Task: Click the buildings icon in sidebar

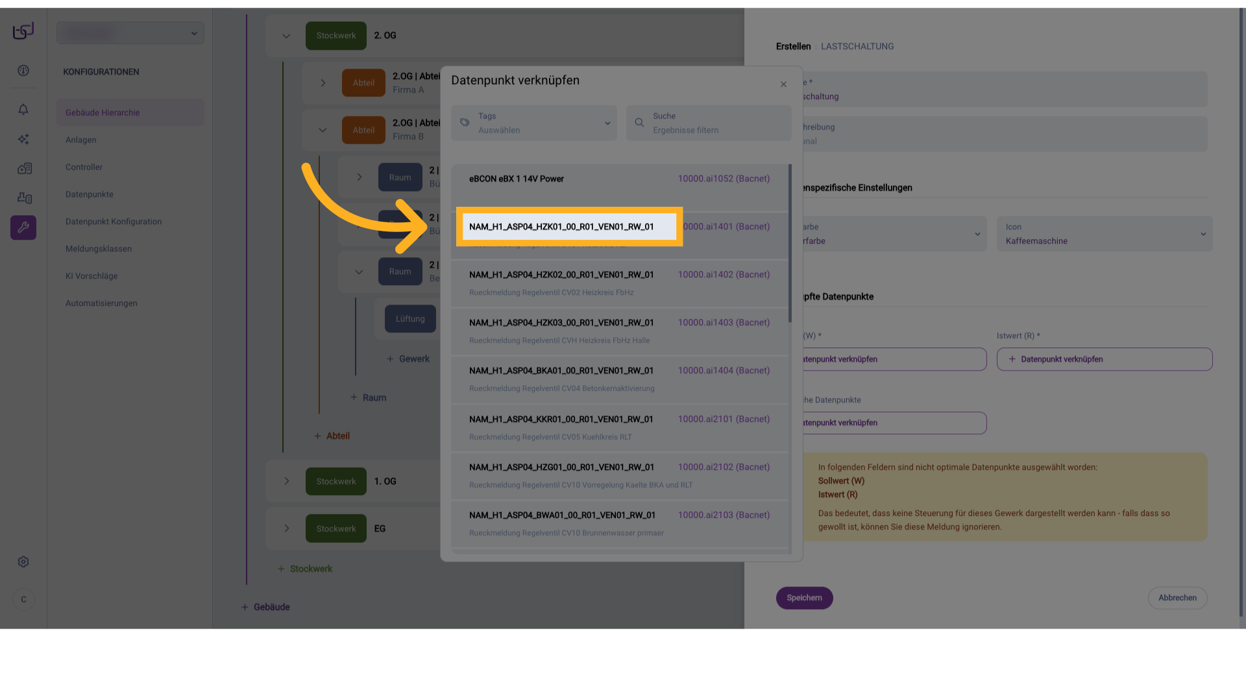Action: pos(24,169)
